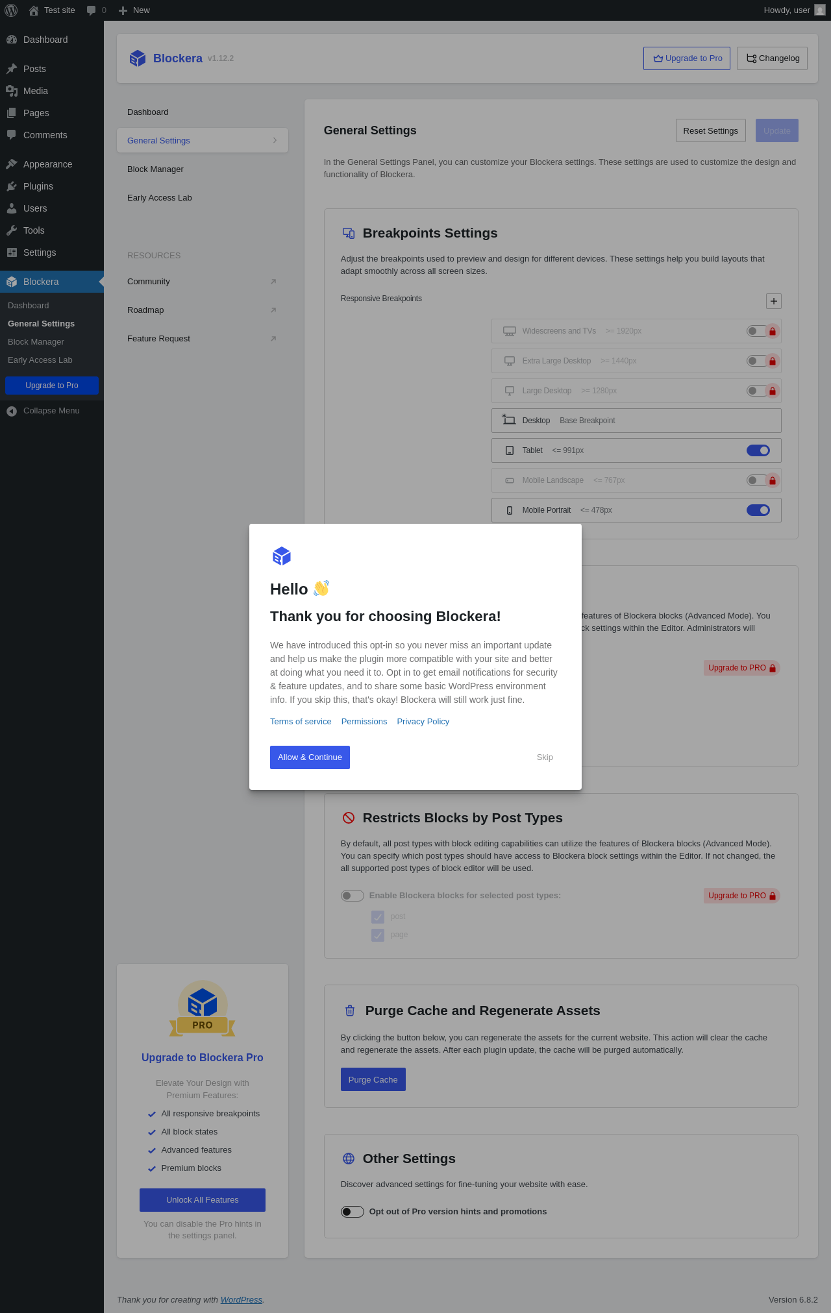This screenshot has width=831, height=1313.
Task: Toggle Opt out of Pro version hints
Action: (353, 1212)
